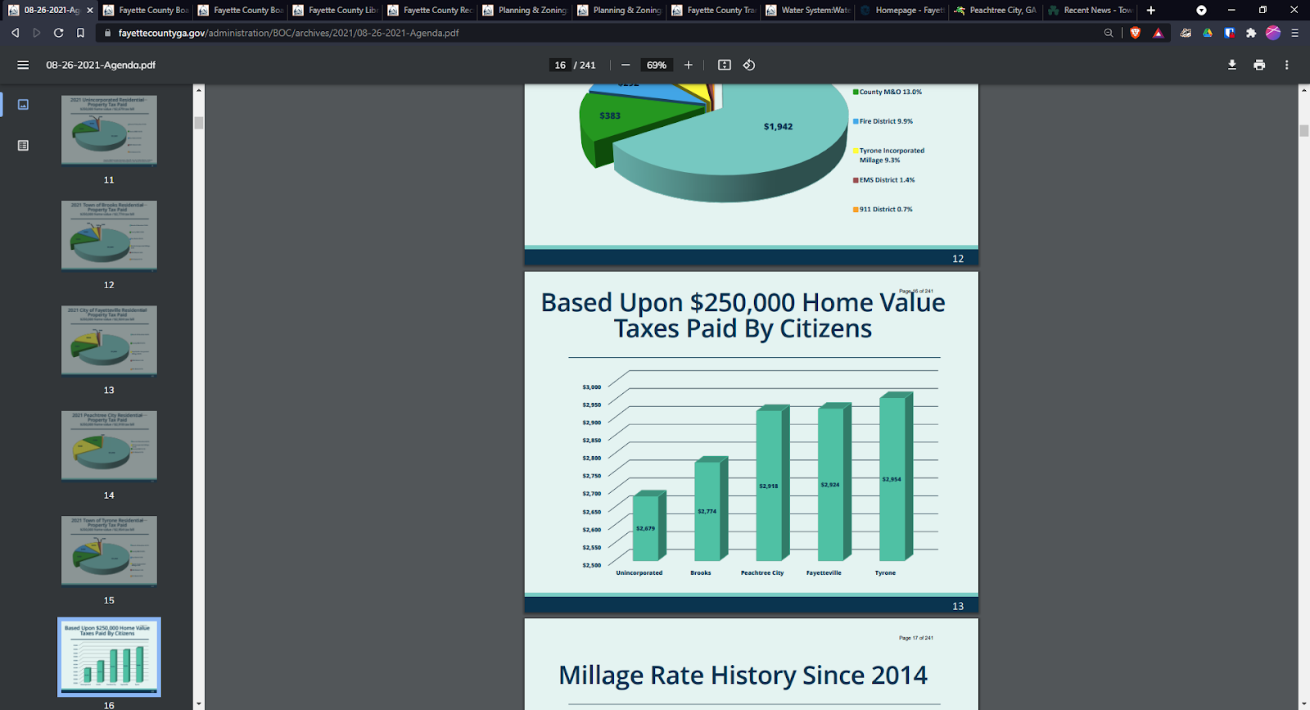Screen dimensions: 1310x710
Task: Open the tab search dropdown
Action: [x=1201, y=10]
